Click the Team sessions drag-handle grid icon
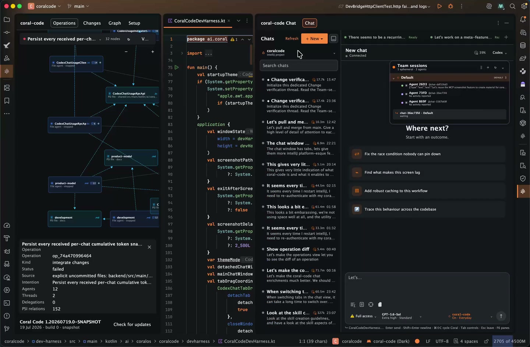This screenshot has width=530, height=347. pyautogui.click(x=481, y=67)
